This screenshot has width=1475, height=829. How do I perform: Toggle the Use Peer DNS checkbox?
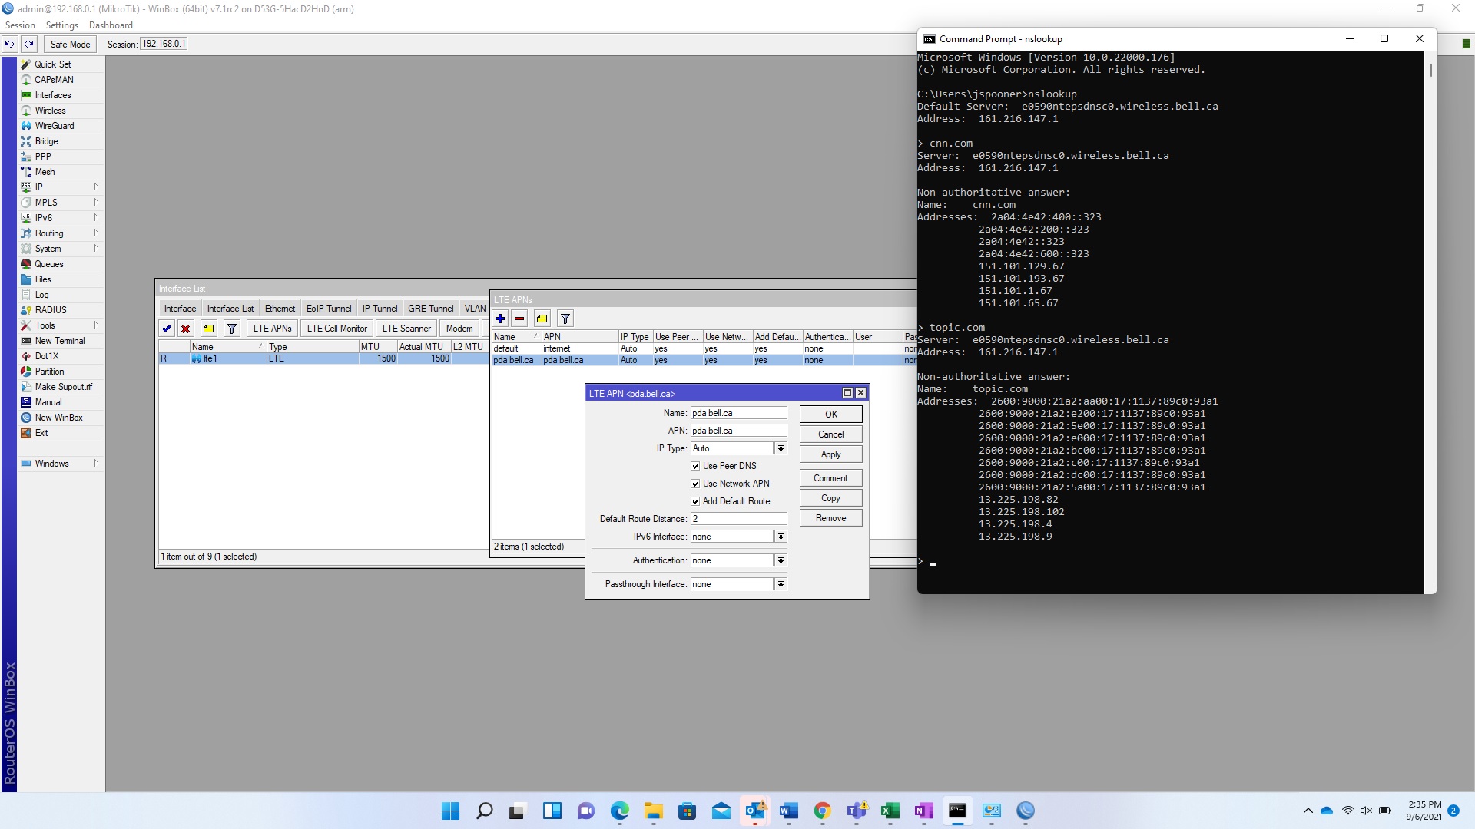695,466
